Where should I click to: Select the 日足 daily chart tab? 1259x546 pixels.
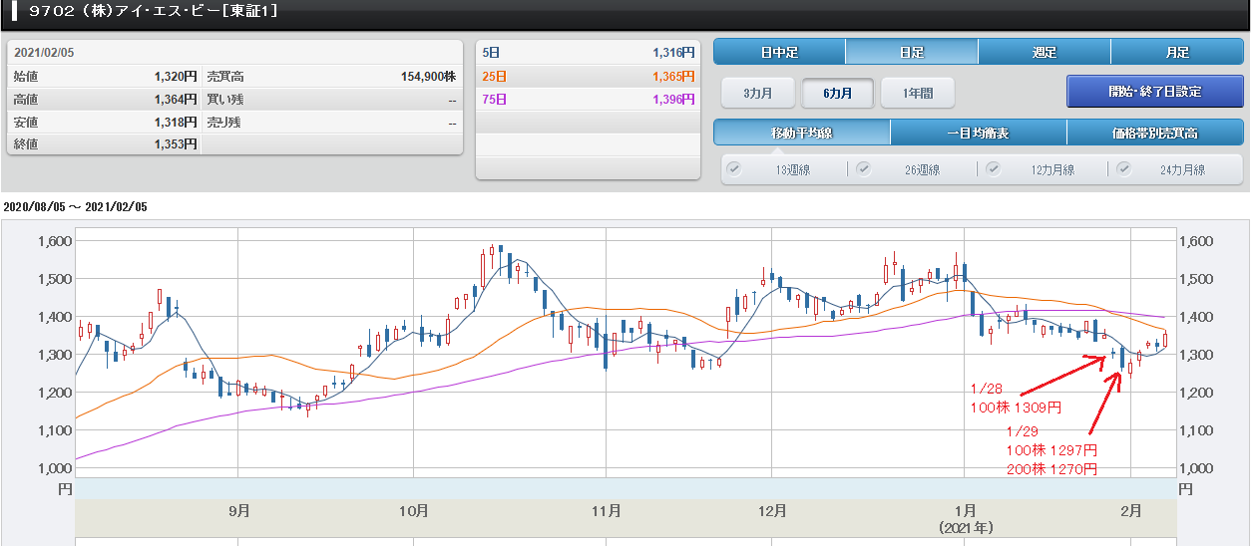tap(911, 52)
